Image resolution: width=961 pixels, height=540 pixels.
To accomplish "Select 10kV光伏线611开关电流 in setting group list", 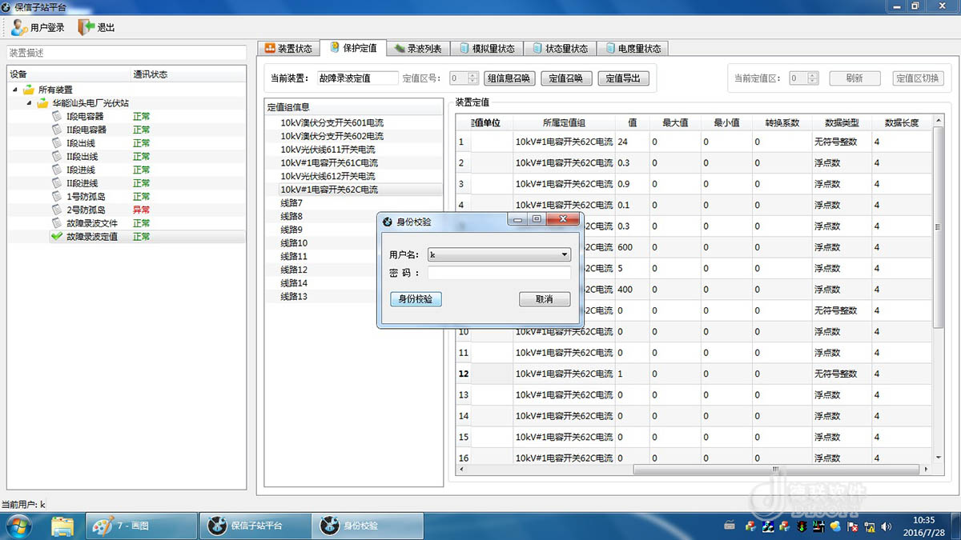I will point(328,150).
